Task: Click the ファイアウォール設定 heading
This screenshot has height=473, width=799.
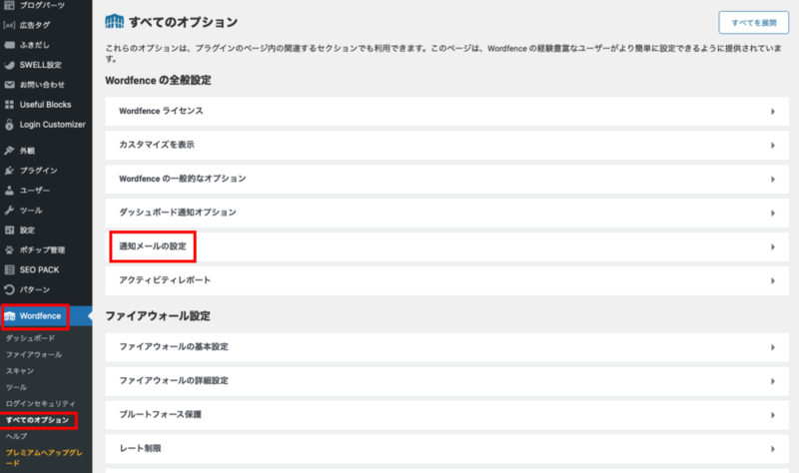Action: (x=158, y=316)
